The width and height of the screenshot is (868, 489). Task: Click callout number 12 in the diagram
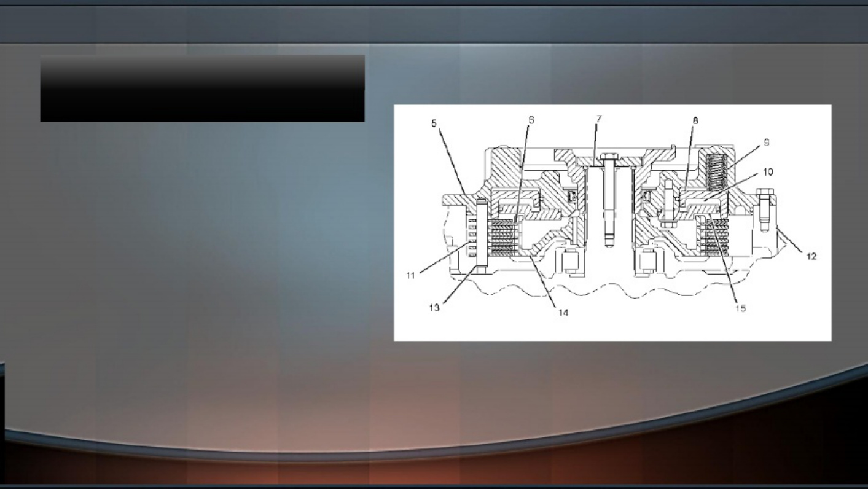[811, 256]
